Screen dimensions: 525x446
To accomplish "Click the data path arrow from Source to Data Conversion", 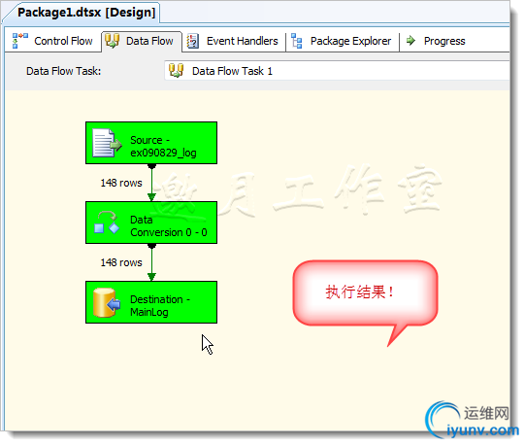I will click(x=151, y=183).
